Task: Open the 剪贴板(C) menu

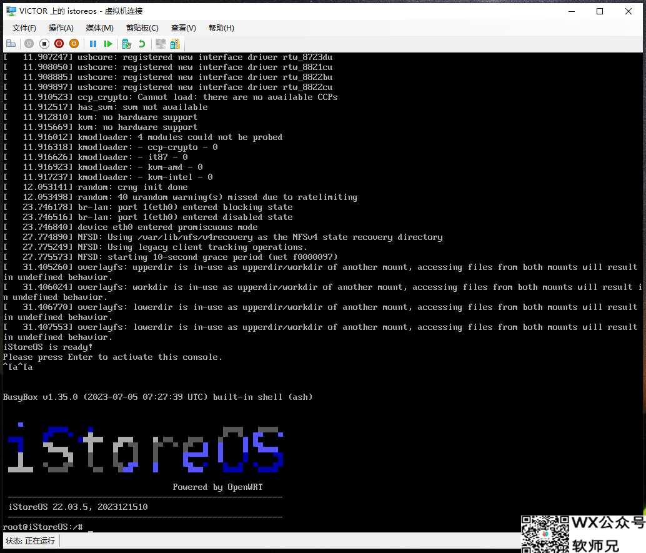Action: pyautogui.click(x=142, y=28)
